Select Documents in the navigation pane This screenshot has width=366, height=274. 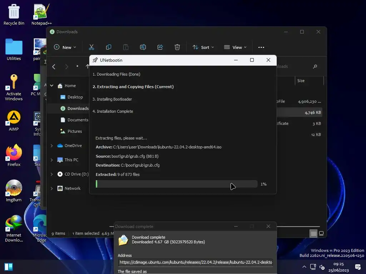[x=74, y=120]
